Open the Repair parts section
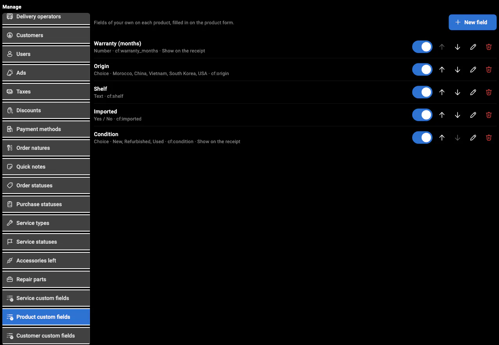The image size is (499, 345). point(46,279)
